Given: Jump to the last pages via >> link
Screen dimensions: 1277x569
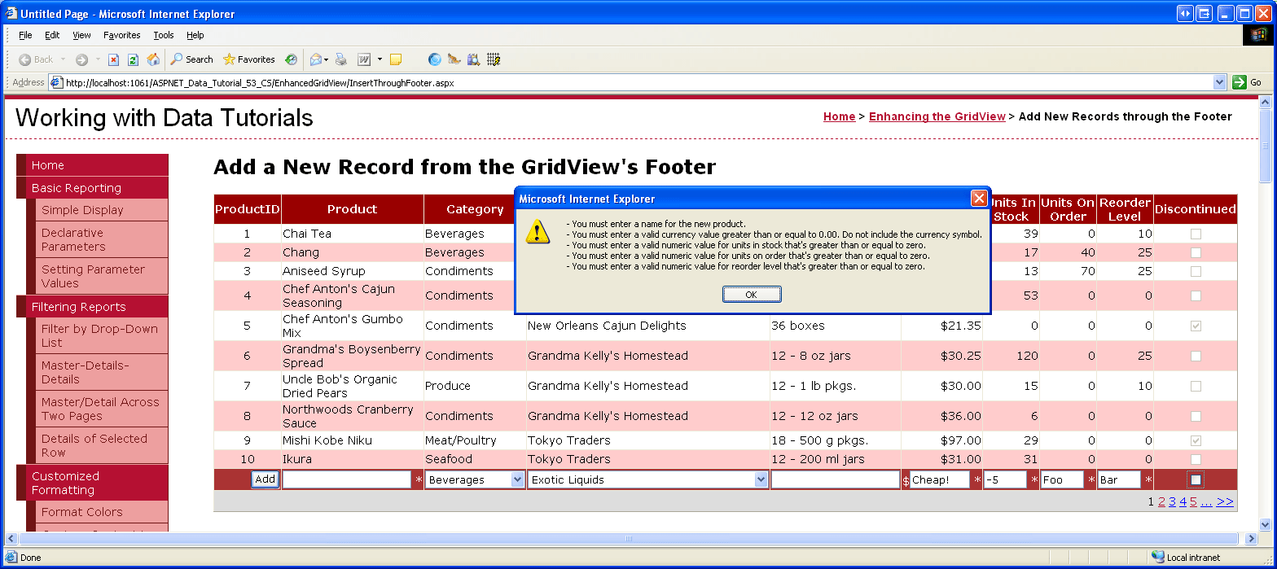Looking at the screenshot, I should (x=1225, y=501).
